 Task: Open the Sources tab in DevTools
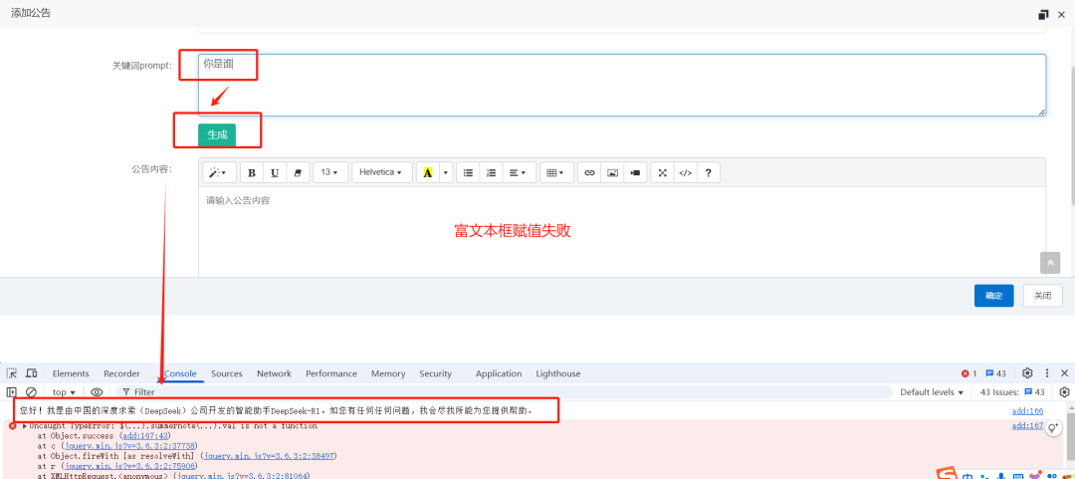[x=227, y=373]
